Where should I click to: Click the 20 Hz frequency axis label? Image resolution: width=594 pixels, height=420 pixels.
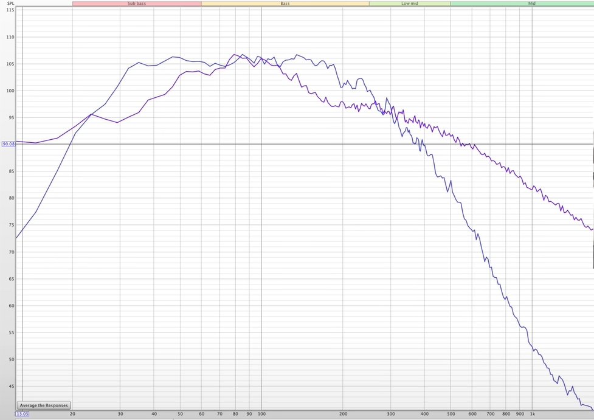tap(73, 414)
